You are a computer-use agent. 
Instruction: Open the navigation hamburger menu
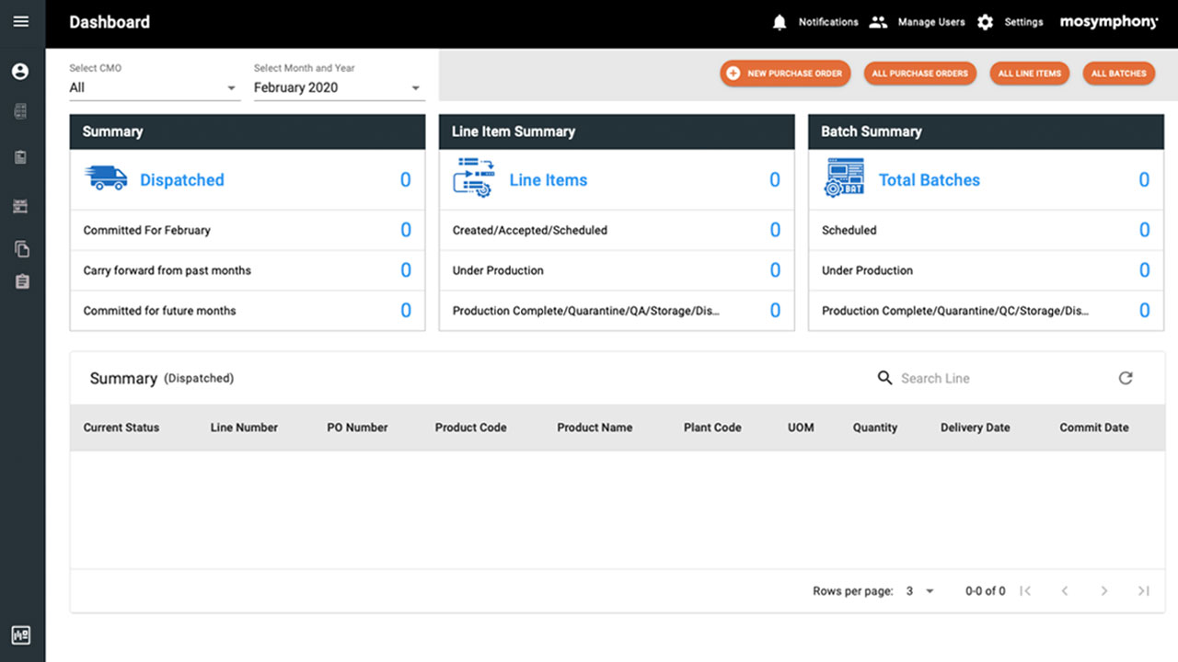point(20,20)
